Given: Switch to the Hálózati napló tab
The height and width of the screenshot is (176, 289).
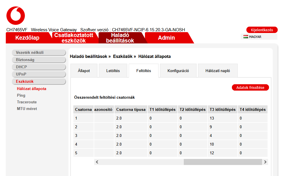Looking at the screenshot, I should point(218,71).
